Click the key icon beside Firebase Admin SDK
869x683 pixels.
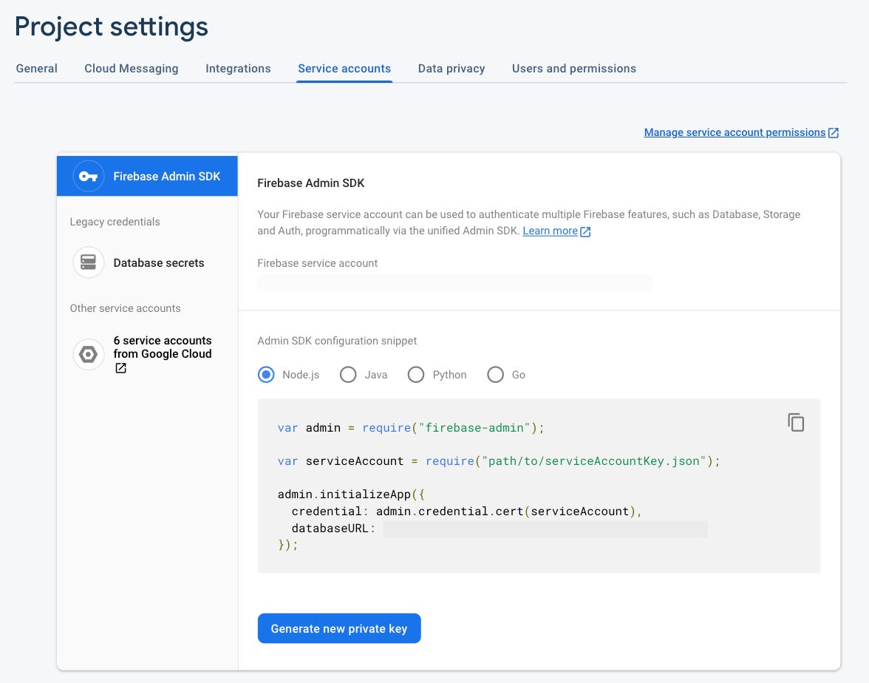(x=88, y=176)
